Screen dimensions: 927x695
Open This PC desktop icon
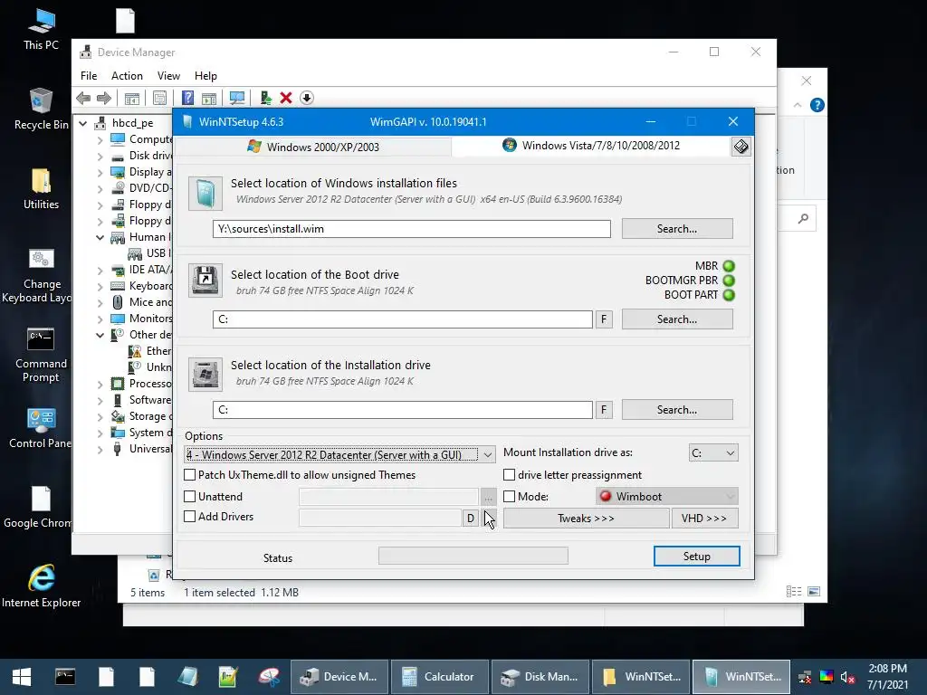[x=41, y=29]
